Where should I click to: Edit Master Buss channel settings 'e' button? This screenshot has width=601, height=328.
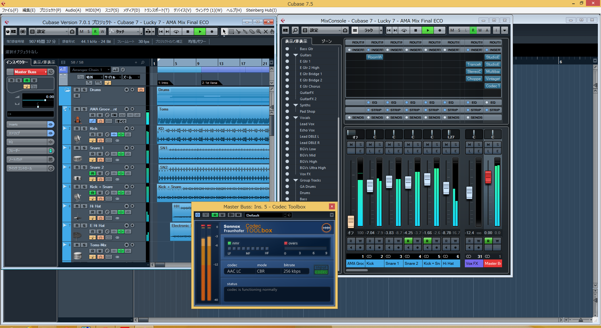(x=51, y=72)
